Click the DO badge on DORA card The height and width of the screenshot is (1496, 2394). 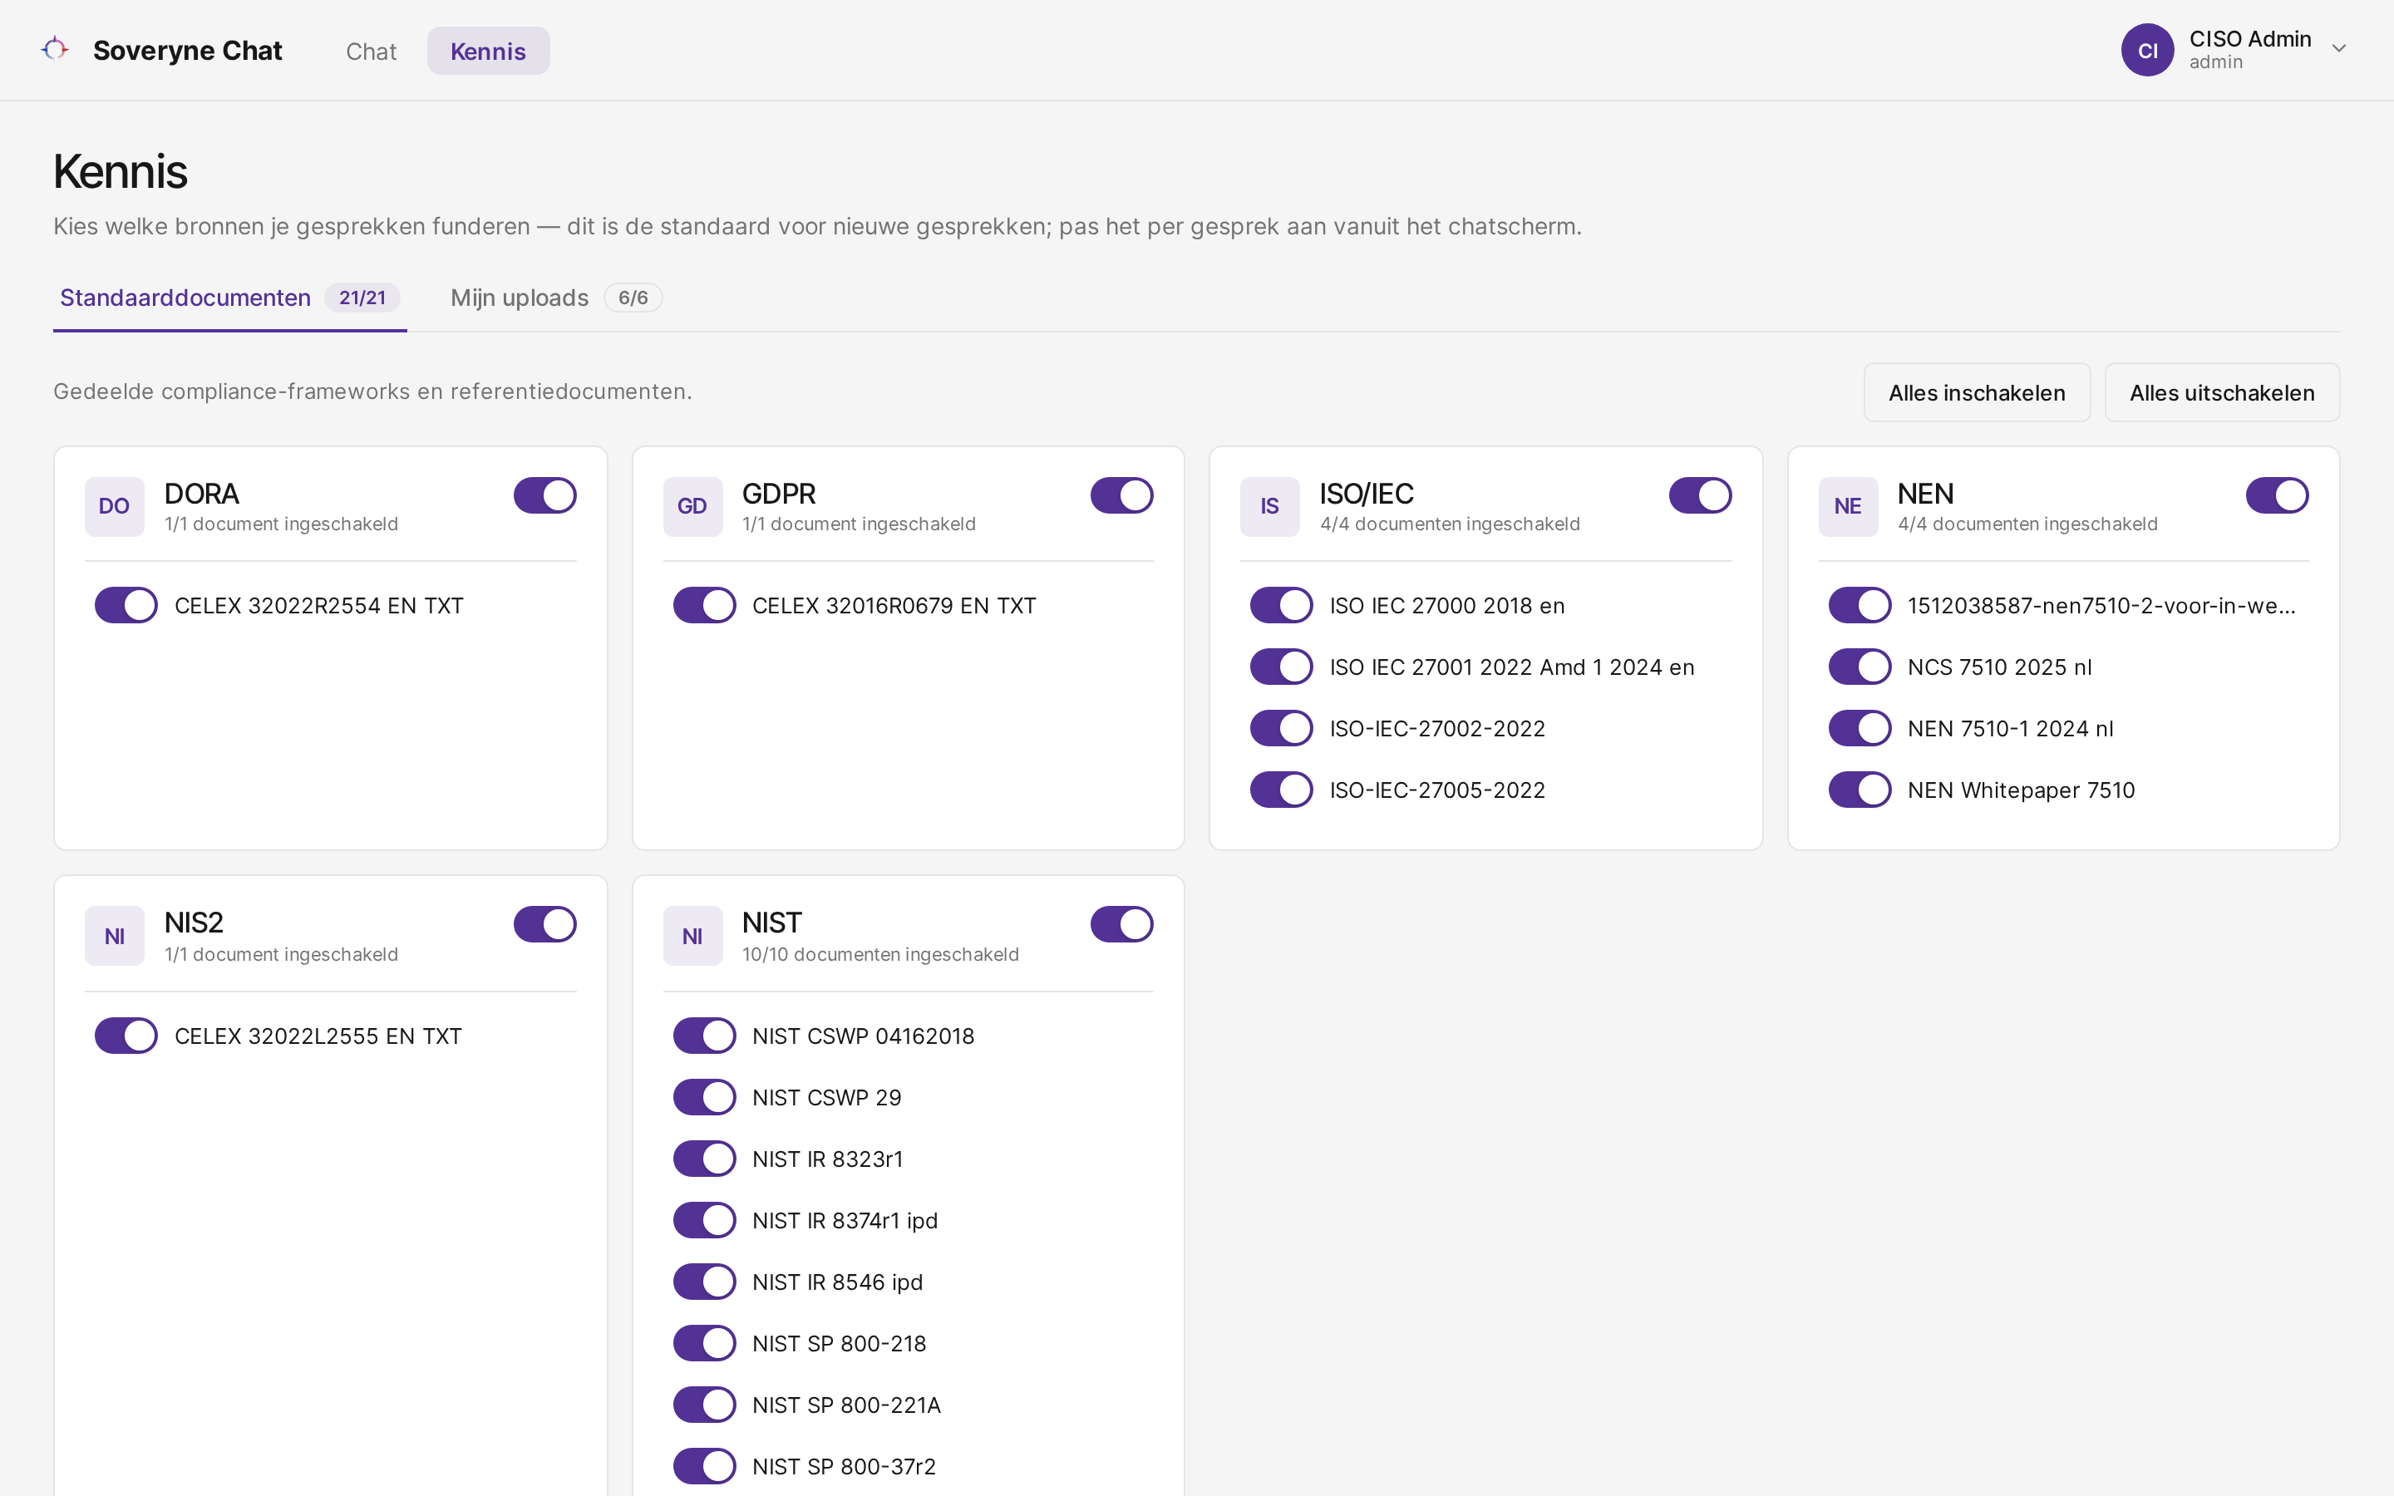(x=114, y=507)
